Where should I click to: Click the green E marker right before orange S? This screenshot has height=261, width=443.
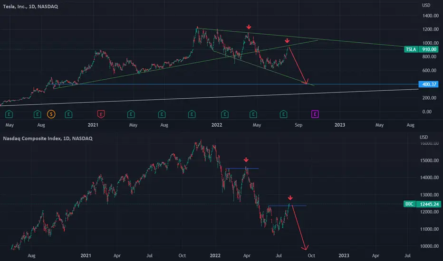point(37,114)
